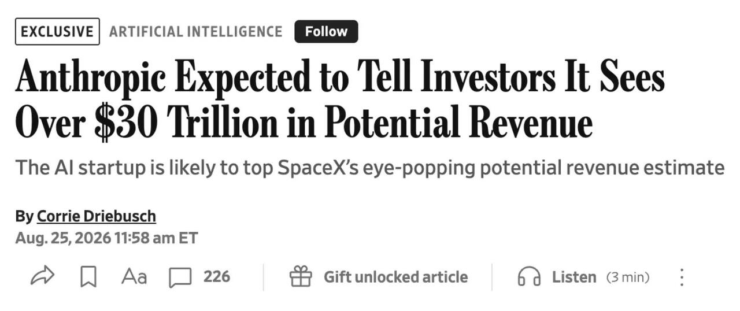Follow the Artificial Intelligence topic
The width and height of the screenshot is (740, 311).
pos(326,31)
